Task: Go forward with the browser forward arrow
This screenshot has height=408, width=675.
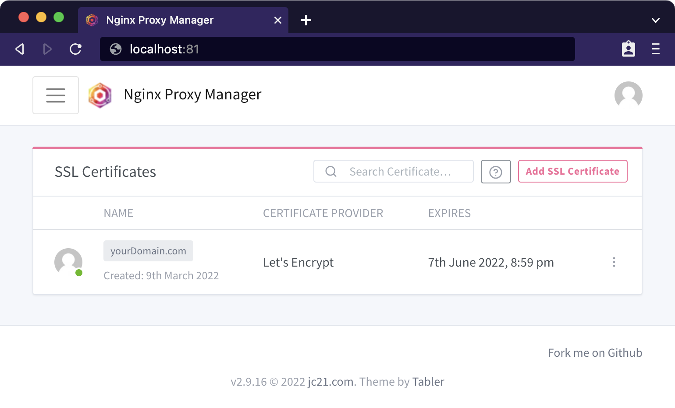Action: point(47,49)
